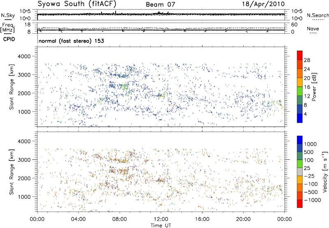Select the 'CPID' row label
This screenshot has width=329, height=228.
[x=9, y=39]
